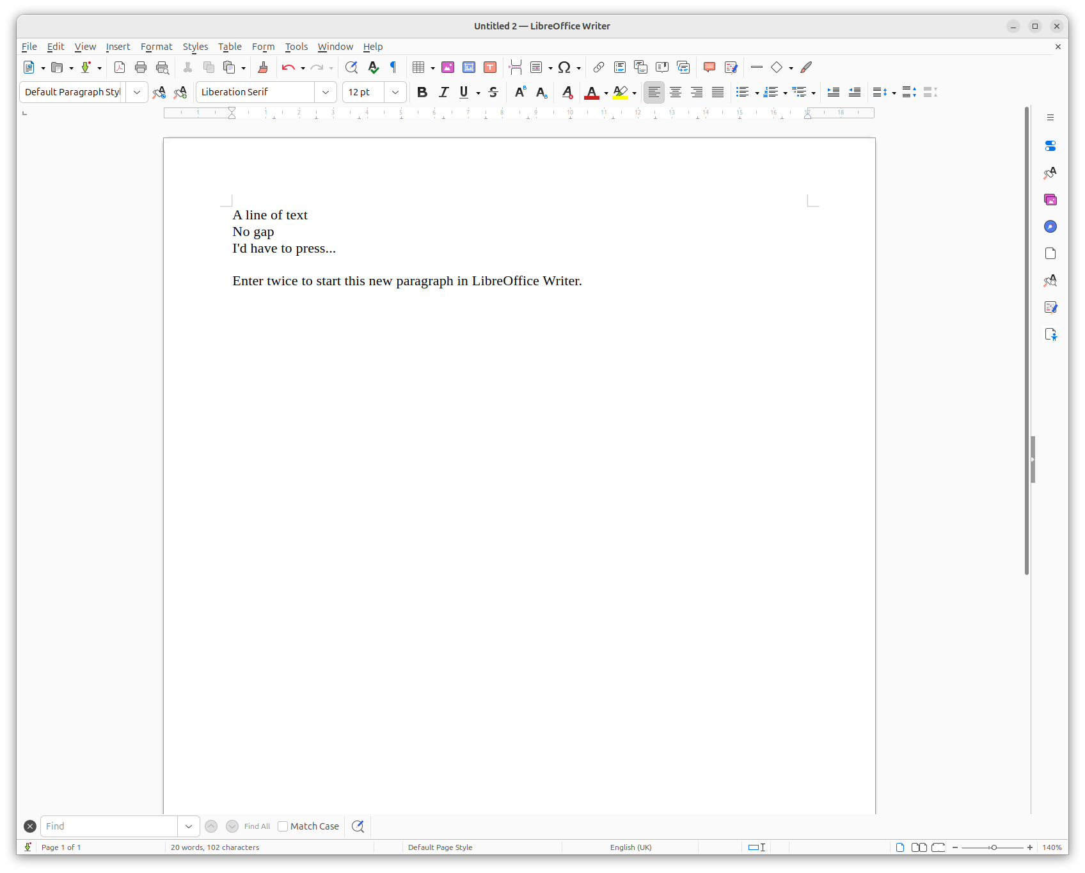The image size is (1085, 873).
Task: Open the sidebar Gallery deck
Action: pos(1050,200)
